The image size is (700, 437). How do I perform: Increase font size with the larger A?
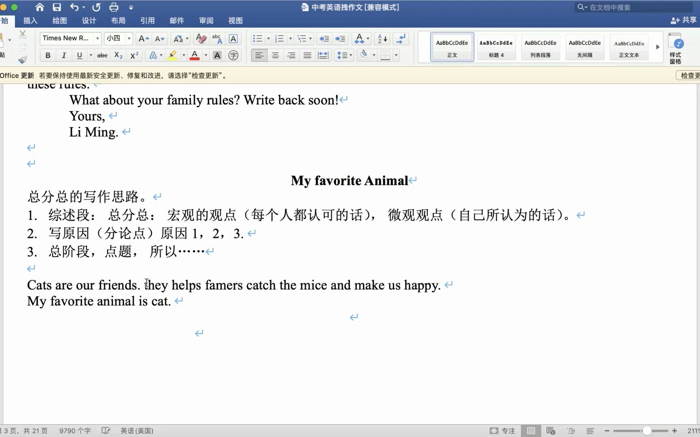(143, 38)
